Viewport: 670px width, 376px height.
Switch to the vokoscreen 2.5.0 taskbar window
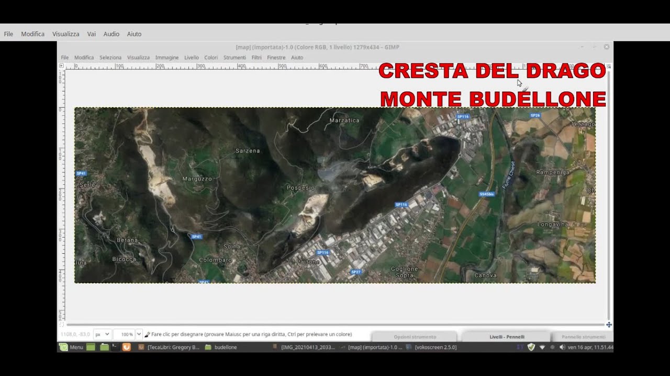pos(431,347)
